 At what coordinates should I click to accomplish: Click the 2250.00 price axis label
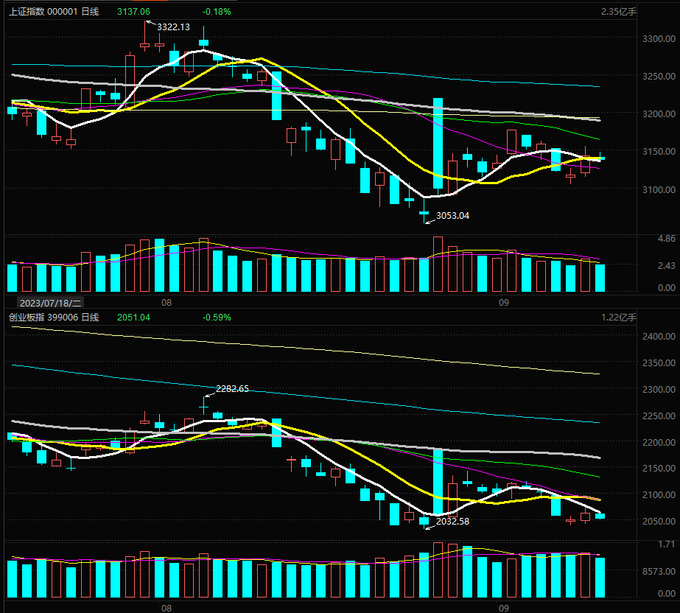659,416
